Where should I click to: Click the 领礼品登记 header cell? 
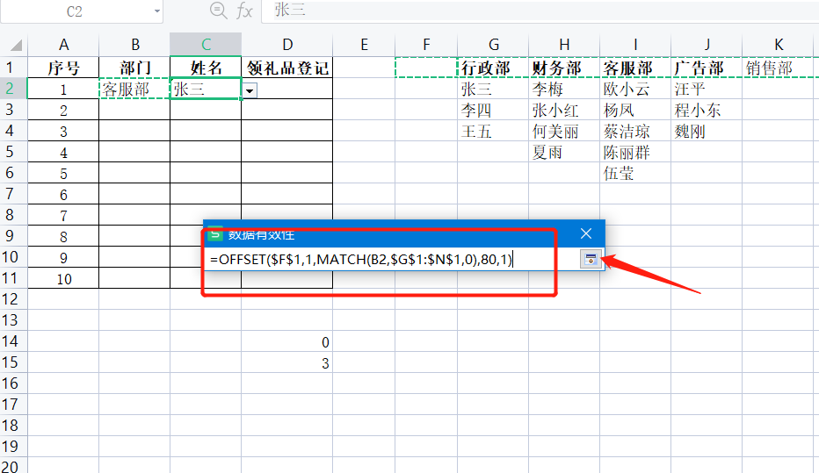tap(287, 68)
